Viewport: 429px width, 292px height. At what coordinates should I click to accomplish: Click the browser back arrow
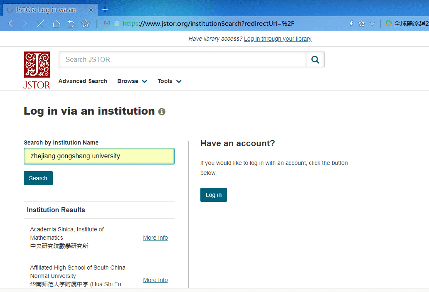(11, 24)
